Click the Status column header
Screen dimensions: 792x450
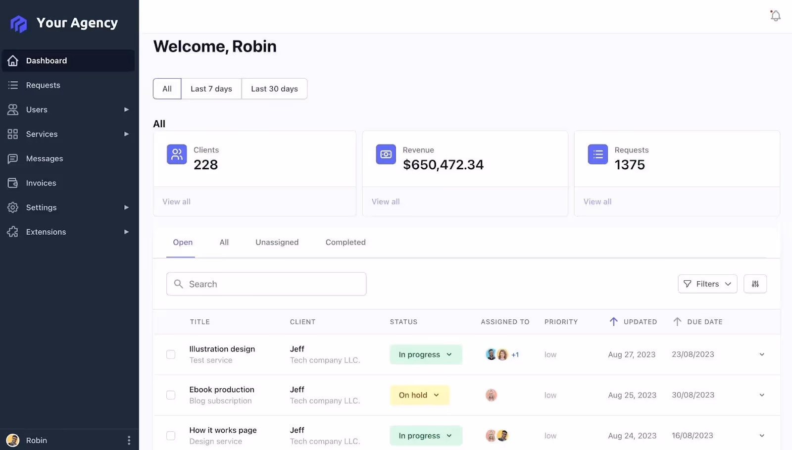403,322
